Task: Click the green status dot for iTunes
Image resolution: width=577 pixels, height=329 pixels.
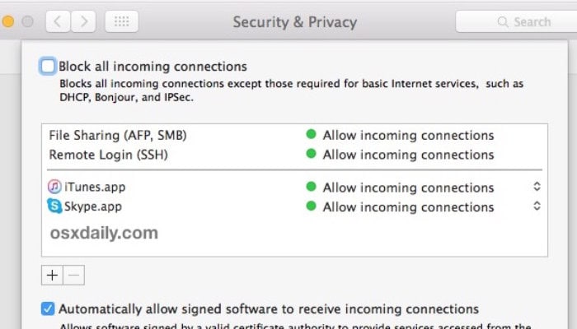Action: pos(311,187)
